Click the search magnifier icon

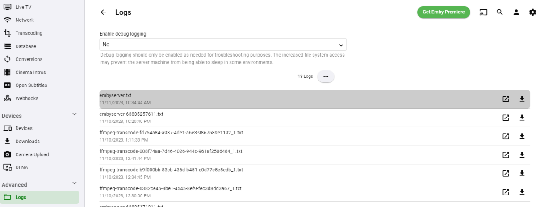(x=500, y=12)
